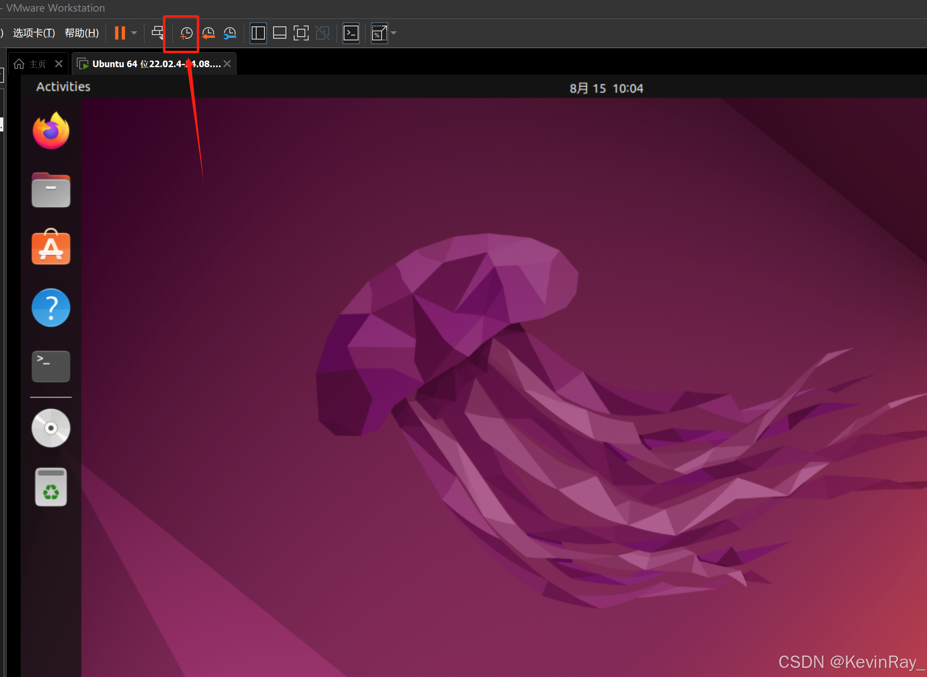Screen dimensions: 927x677
Task: Open the power options dropdown arrow
Action: [x=134, y=33]
